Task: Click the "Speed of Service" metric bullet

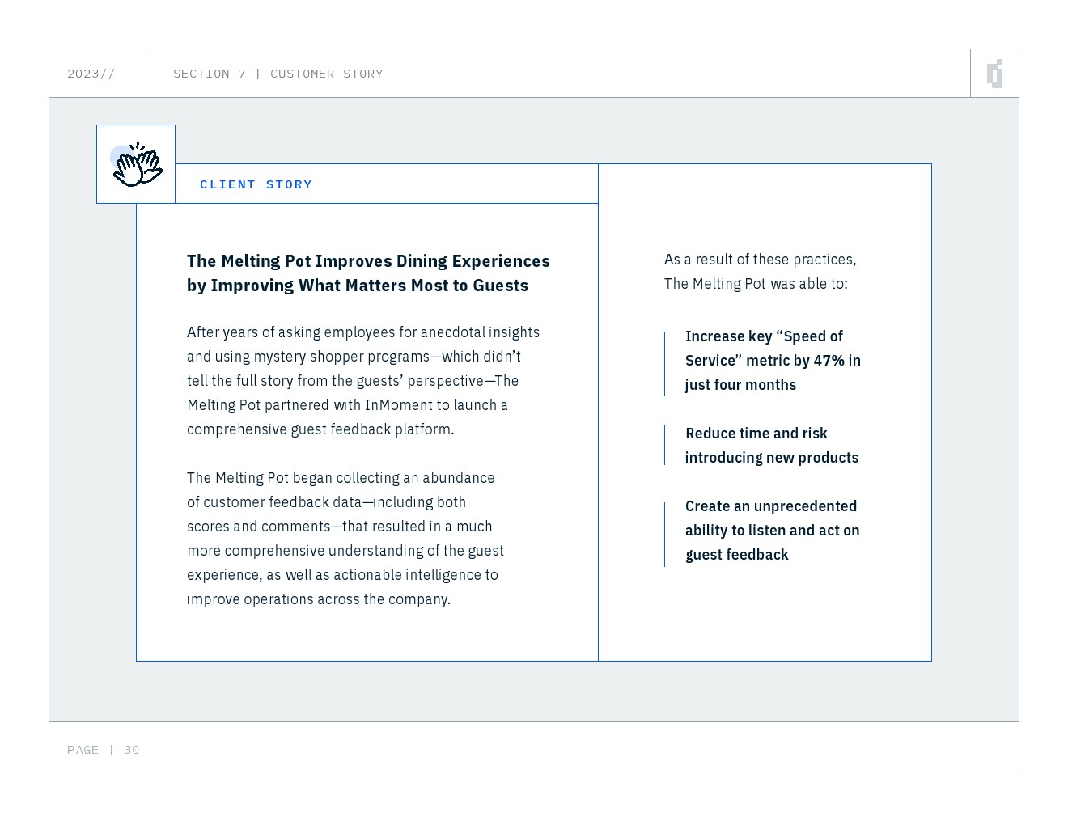Action: tap(772, 360)
